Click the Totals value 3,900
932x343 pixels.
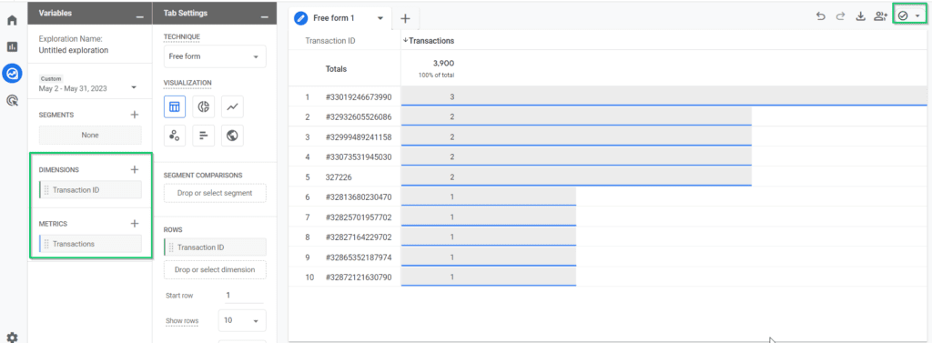444,63
